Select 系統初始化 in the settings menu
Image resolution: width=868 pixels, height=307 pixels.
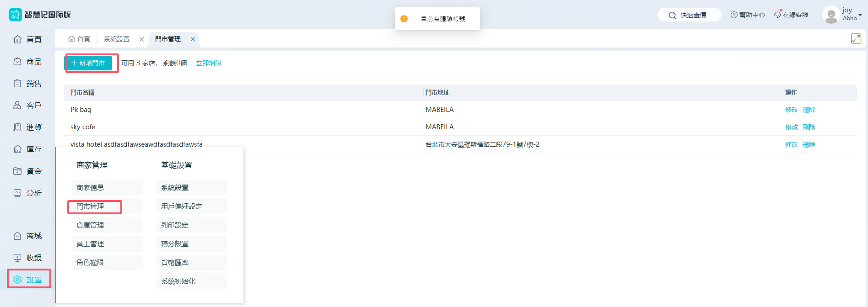(178, 281)
